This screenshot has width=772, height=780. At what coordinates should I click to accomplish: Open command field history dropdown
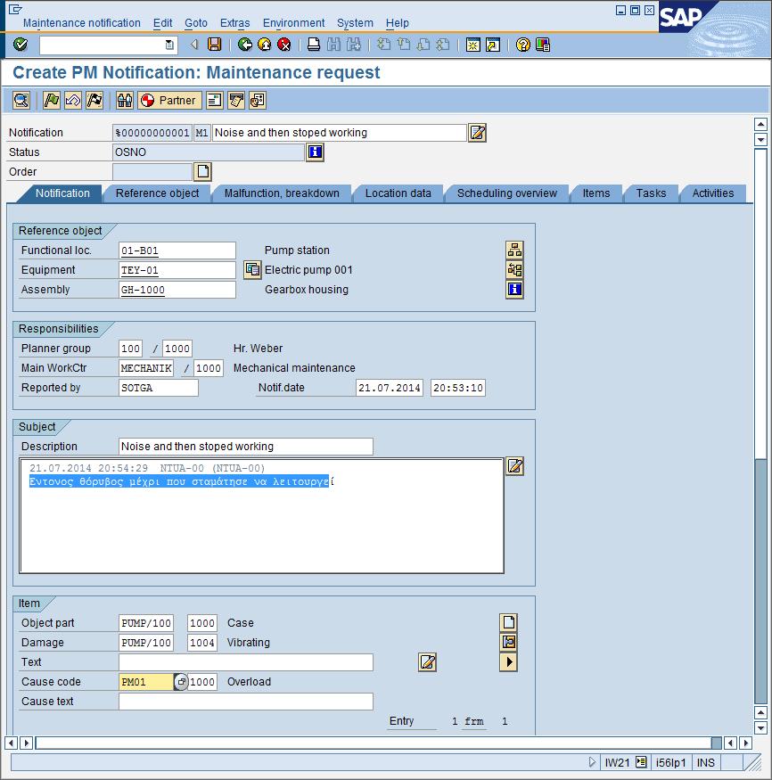tap(169, 45)
